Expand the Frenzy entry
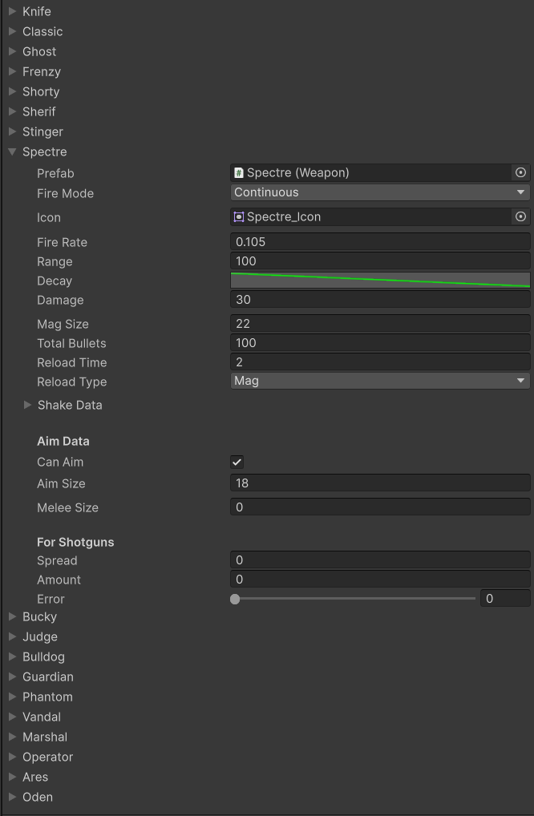 tap(13, 71)
